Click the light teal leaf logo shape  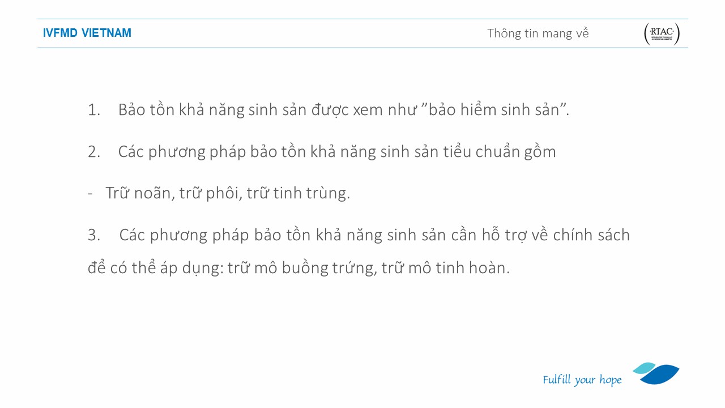(643, 368)
